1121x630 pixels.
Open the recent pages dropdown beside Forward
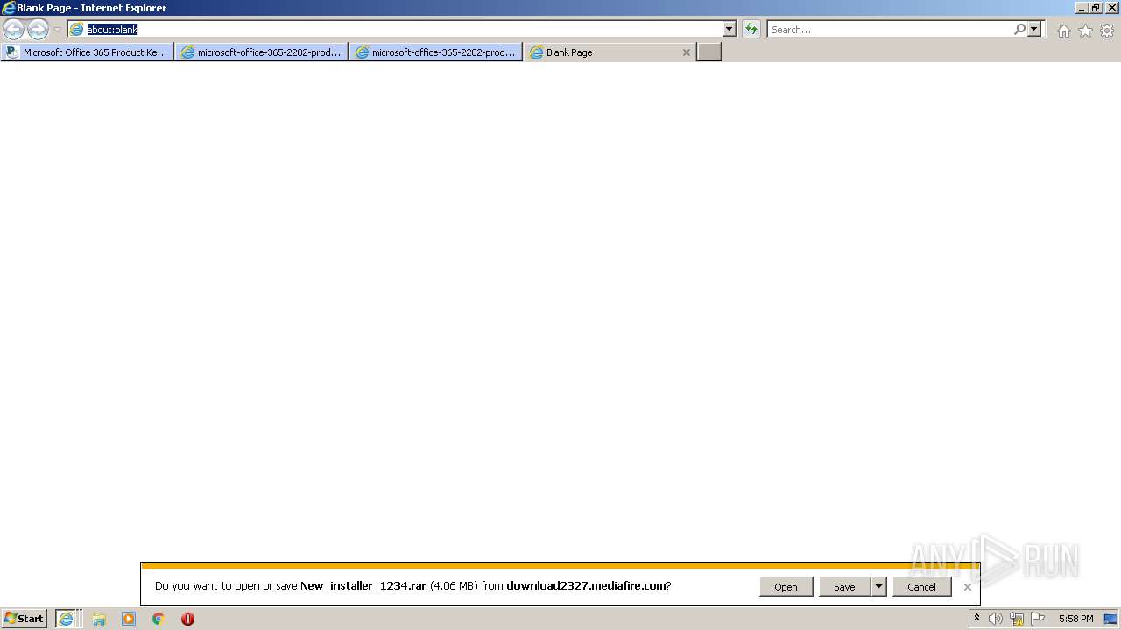(x=57, y=30)
